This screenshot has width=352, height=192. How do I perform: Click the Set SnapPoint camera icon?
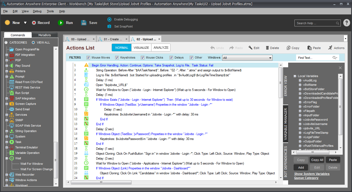(x=109, y=26)
